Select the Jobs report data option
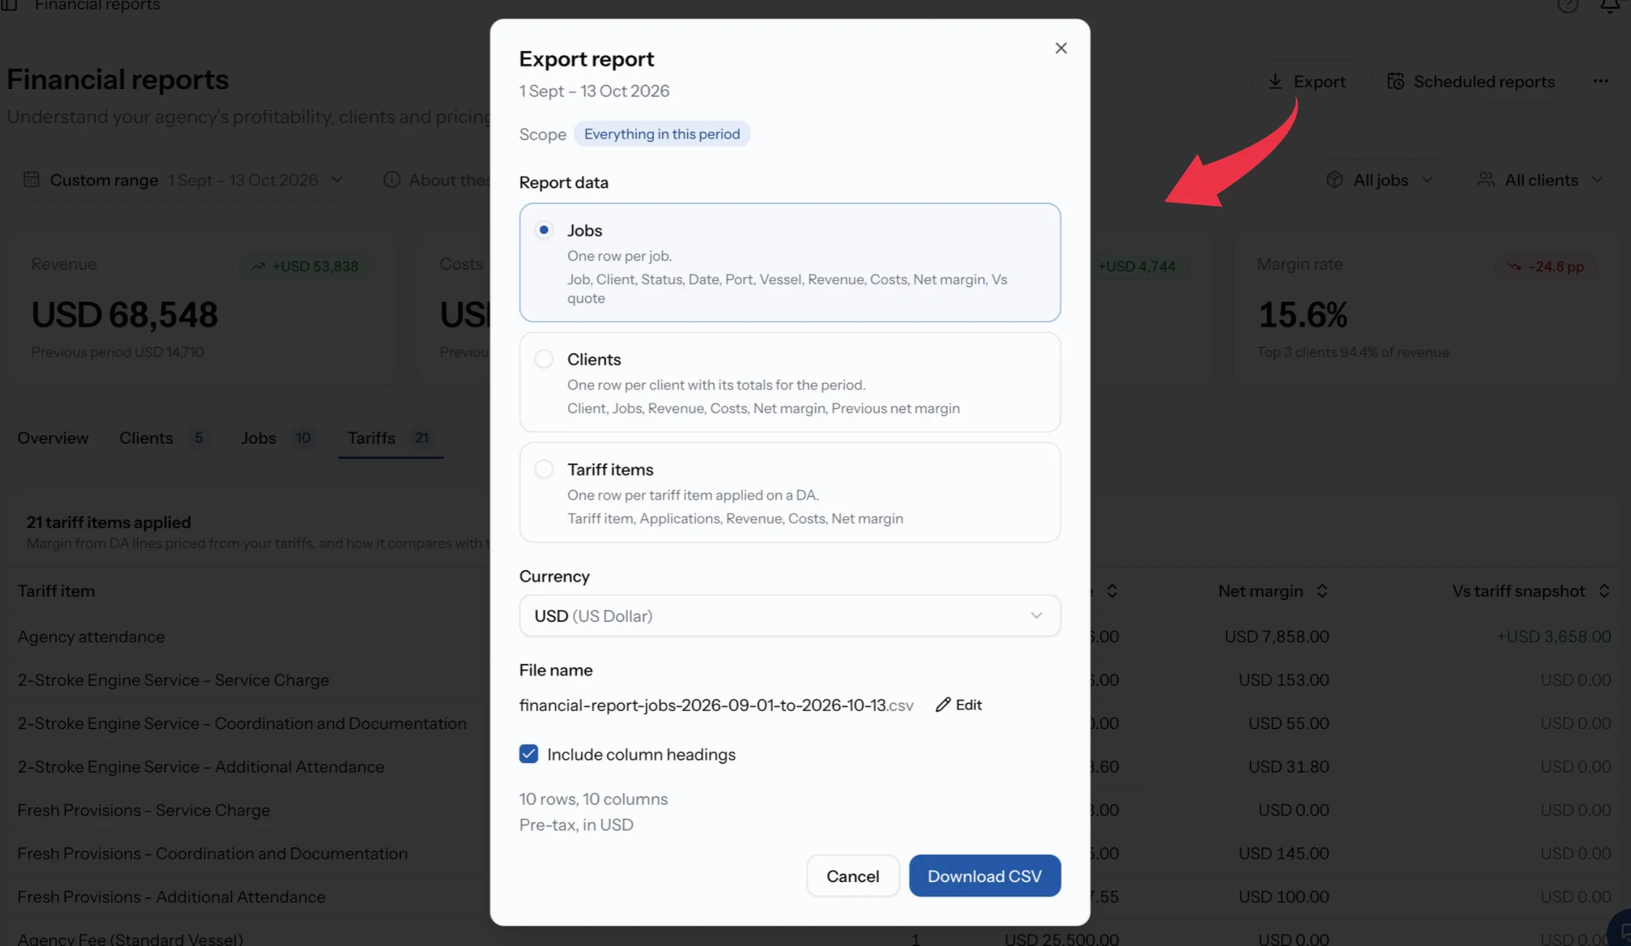Screen dimensions: 1631x946 [x=790, y=262]
